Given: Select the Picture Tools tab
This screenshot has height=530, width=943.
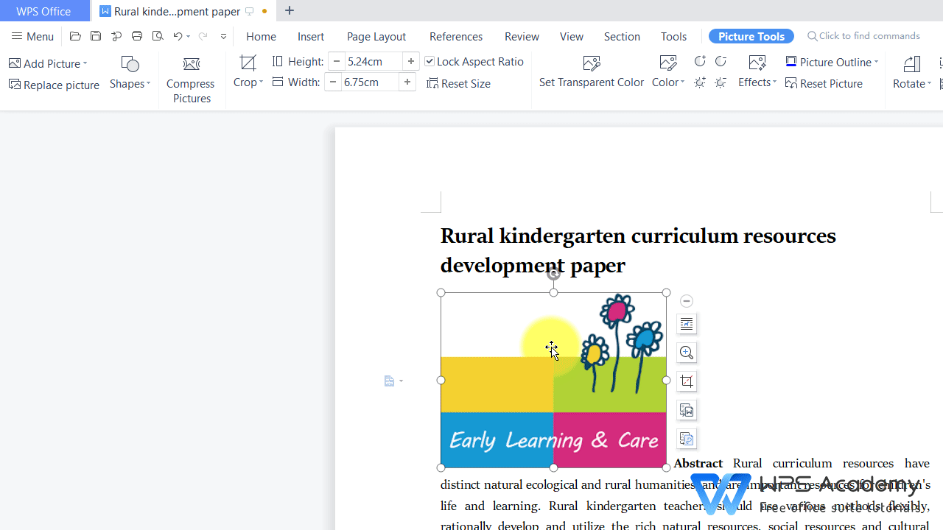Looking at the screenshot, I should click(751, 36).
